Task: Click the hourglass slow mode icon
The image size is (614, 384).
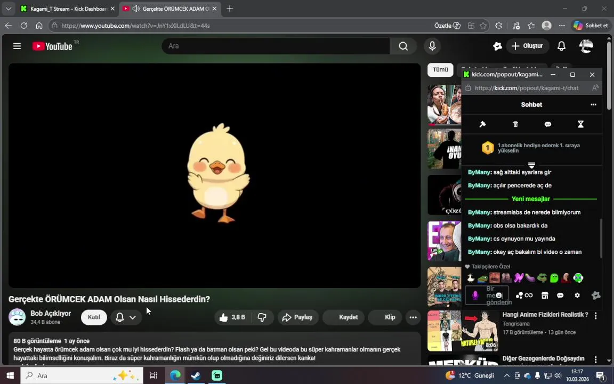Action: click(x=581, y=124)
